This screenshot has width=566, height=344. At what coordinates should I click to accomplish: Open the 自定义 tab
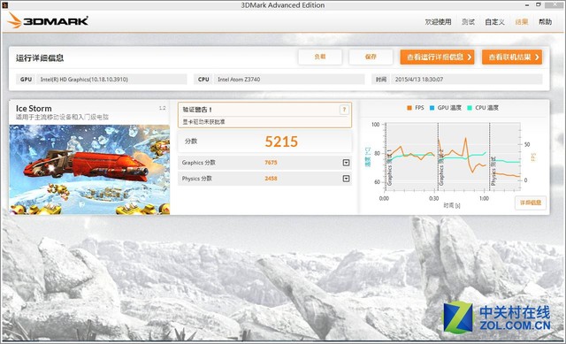tap(495, 22)
